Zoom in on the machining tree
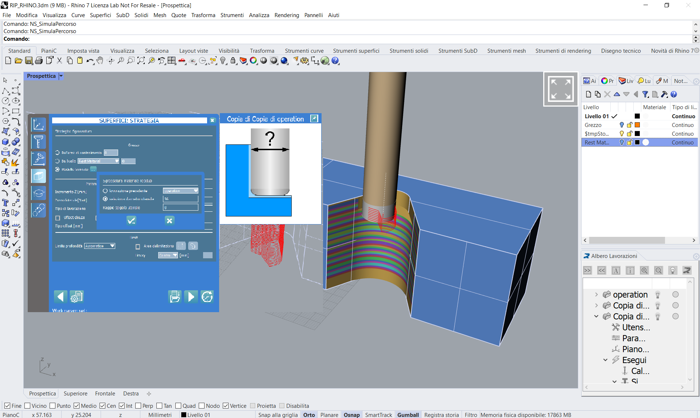 [x=644, y=270]
